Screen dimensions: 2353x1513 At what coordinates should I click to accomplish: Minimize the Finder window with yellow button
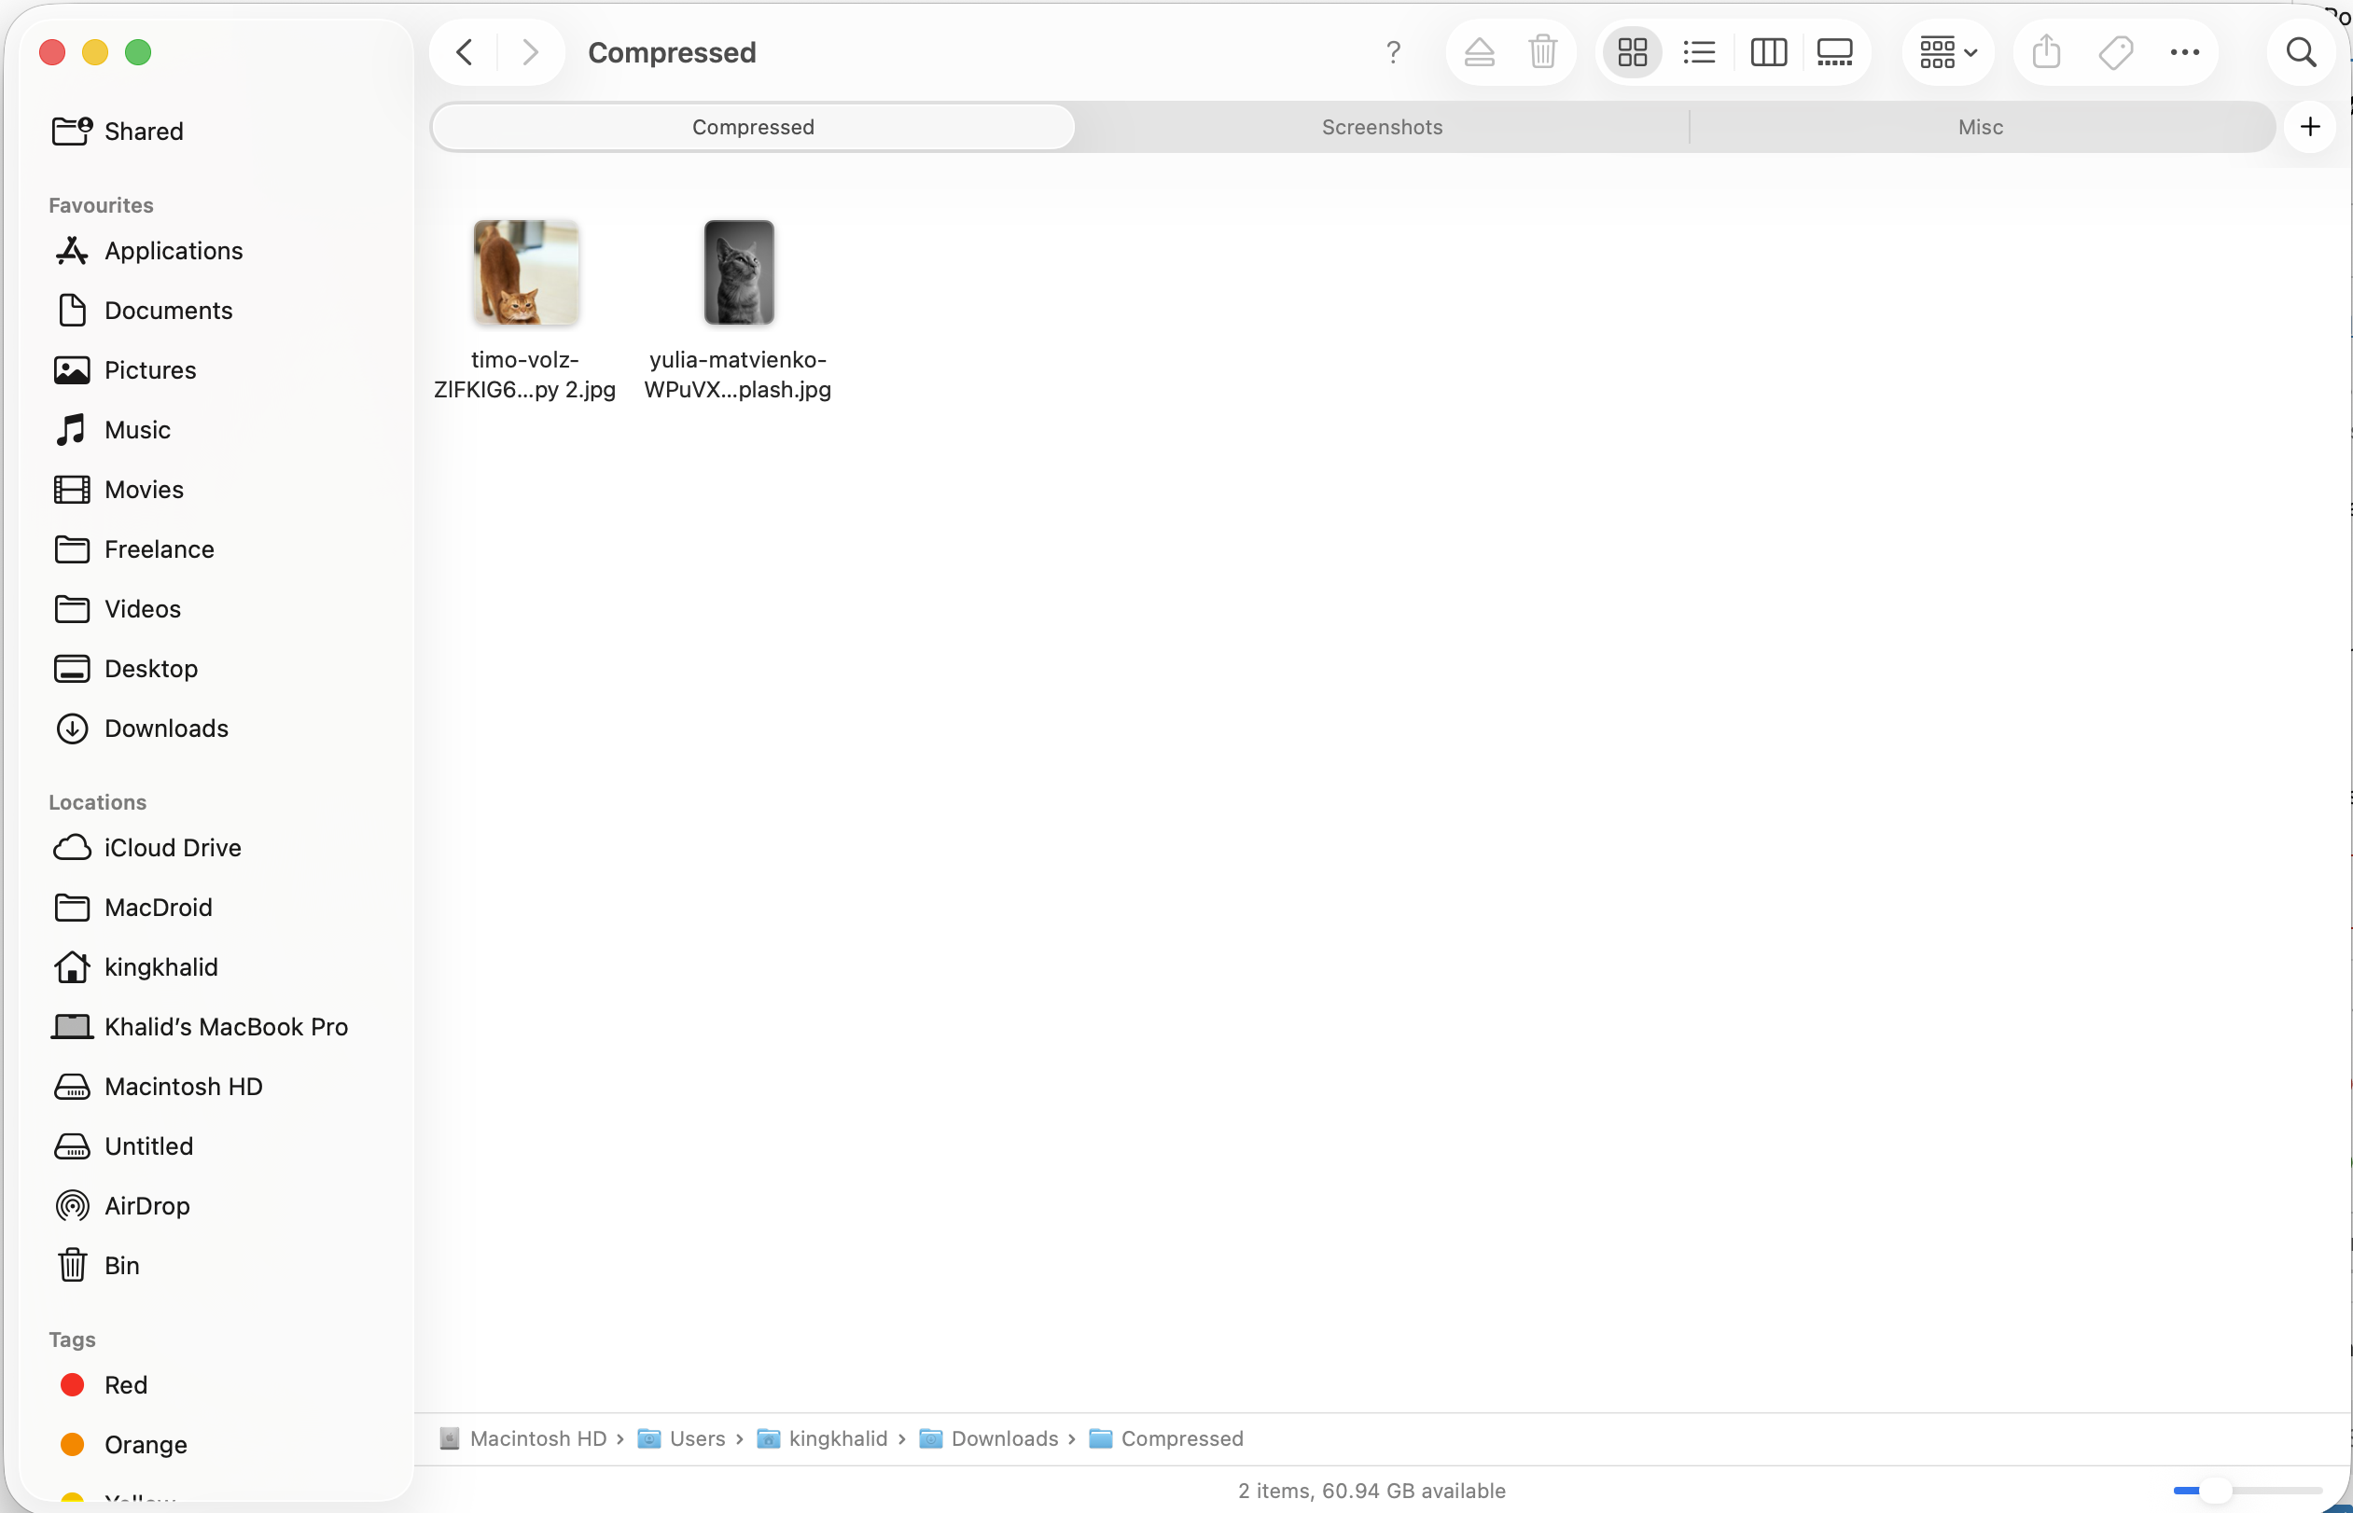pyautogui.click(x=95, y=52)
